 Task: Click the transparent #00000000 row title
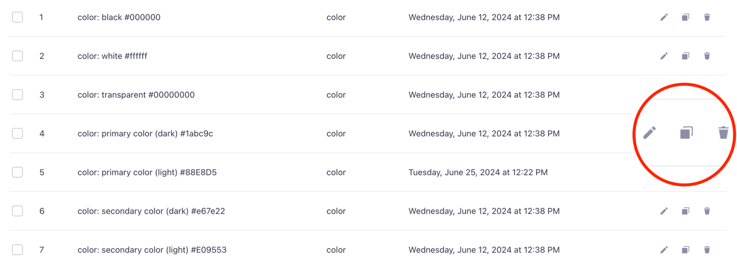136,95
